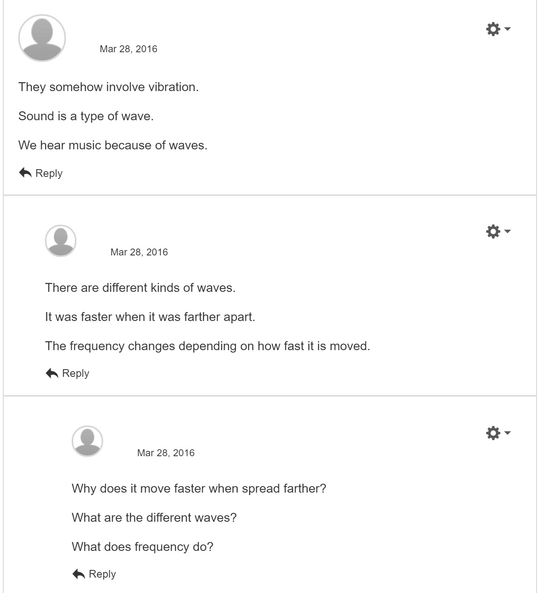Viewport: 541px width, 593px height.
Task: Expand dropdown caret beside gear on 'Why does it move faster' comment
Action: pos(507,433)
